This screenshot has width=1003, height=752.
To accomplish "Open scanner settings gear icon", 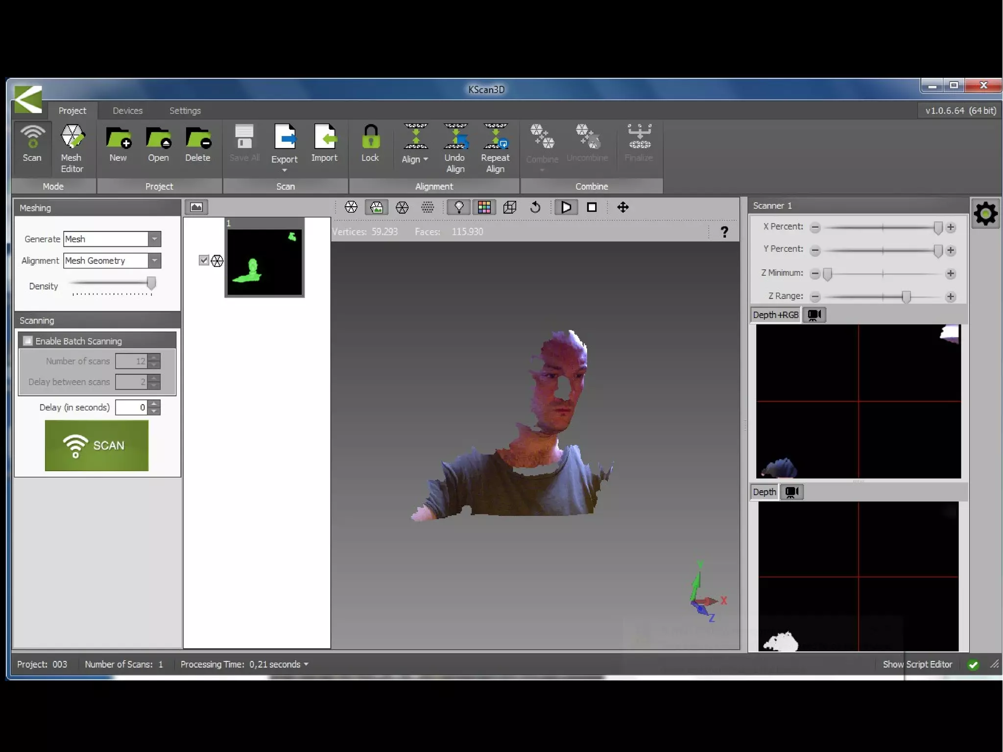I will click(x=985, y=214).
